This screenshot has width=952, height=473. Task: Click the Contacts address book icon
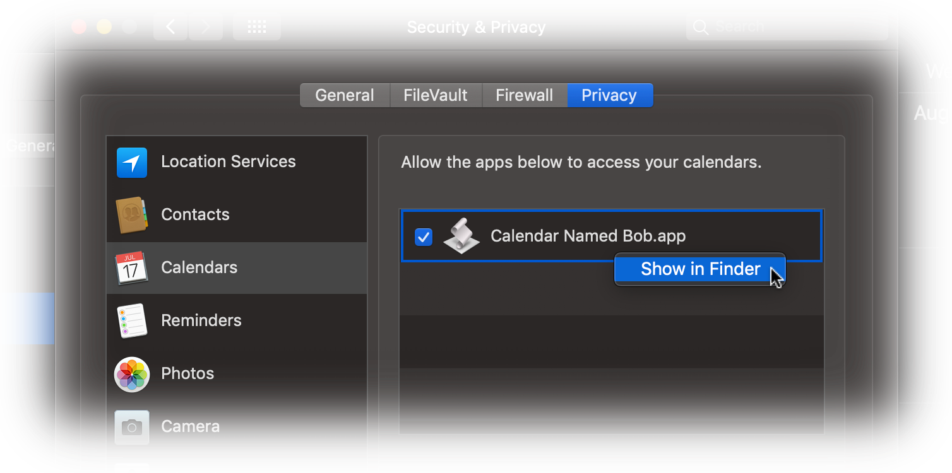[x=131, y=214]
